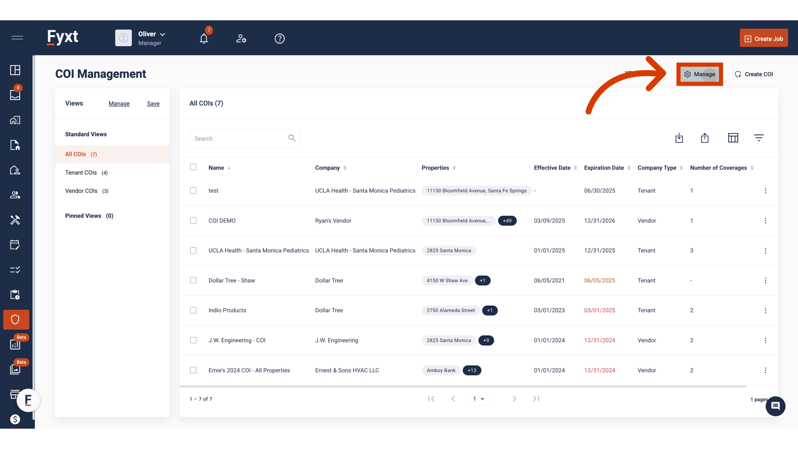Click the Create COI button
The width and height of the screenshot is (798, 449).
click(754, 74)
